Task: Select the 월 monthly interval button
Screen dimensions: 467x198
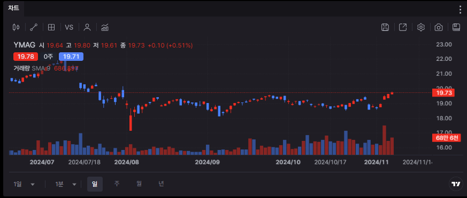Action: [139, 184]
